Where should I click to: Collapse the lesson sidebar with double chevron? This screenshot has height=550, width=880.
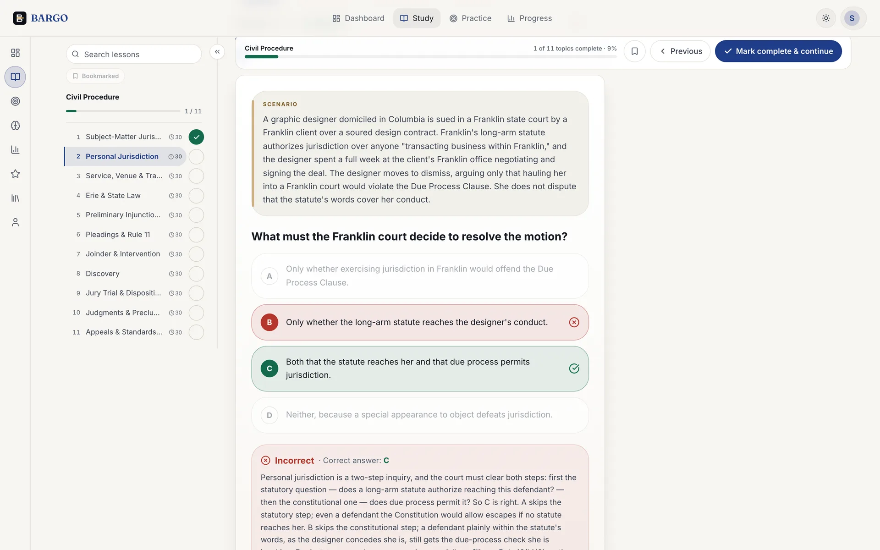[x=217, y=52]
